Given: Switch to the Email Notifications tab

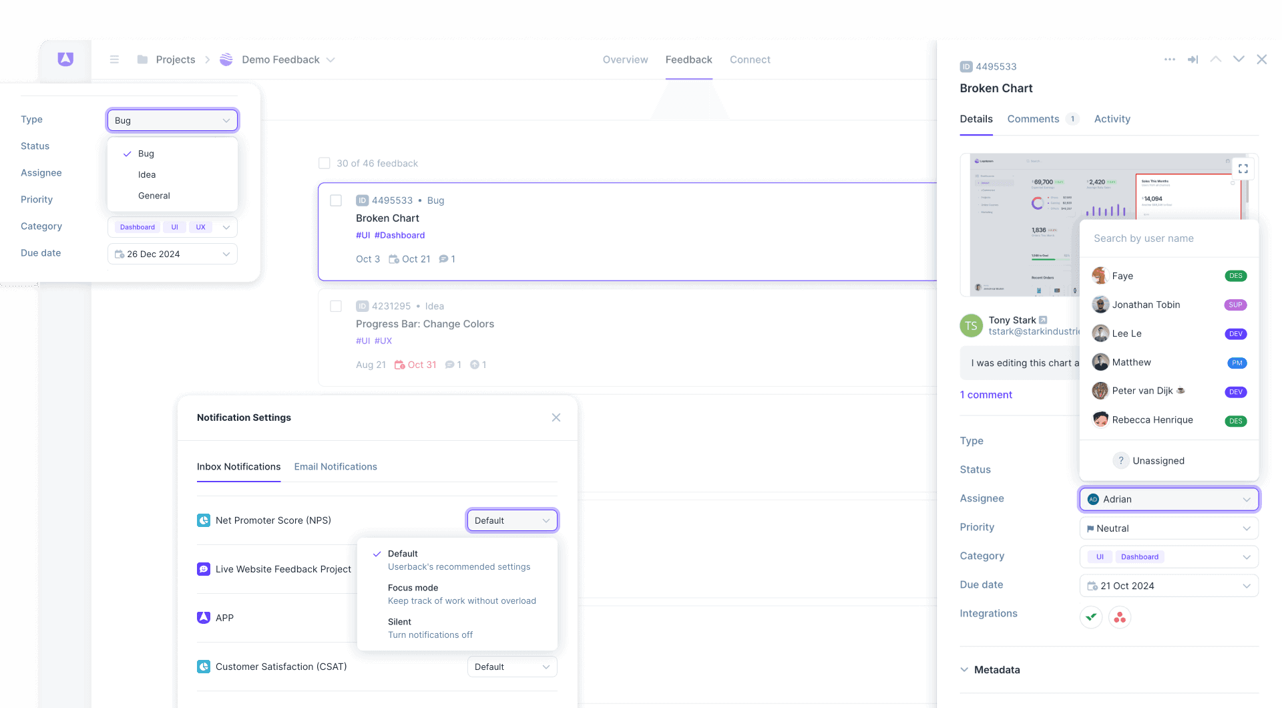Looking at the screenshot, I should click(x=335, y=466).
